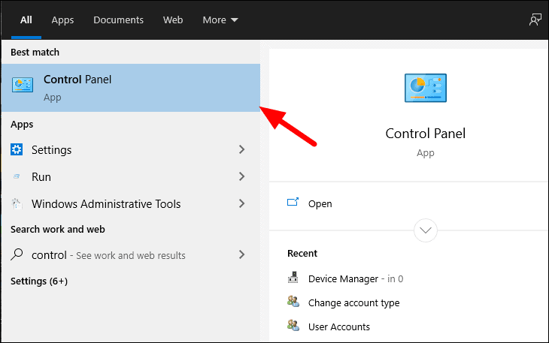Open the More filter dropdown
549x343 pixels.
click(x=220, y=20)
